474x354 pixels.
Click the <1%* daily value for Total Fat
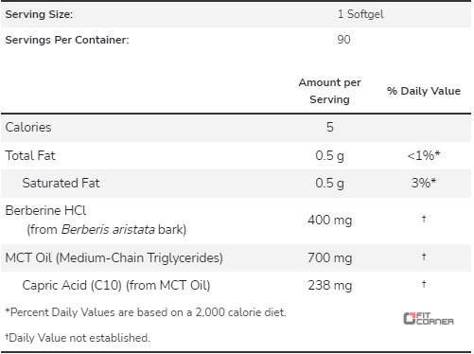[424, 155]
